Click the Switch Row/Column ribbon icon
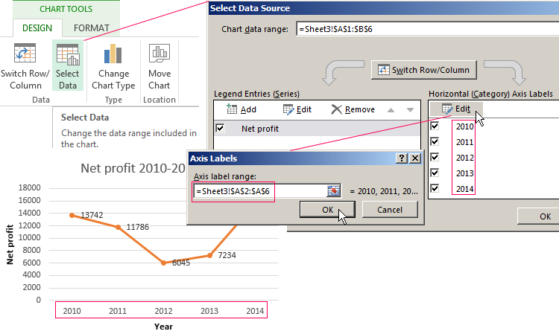Screen dimensions: 559x331 coord(25,55)
